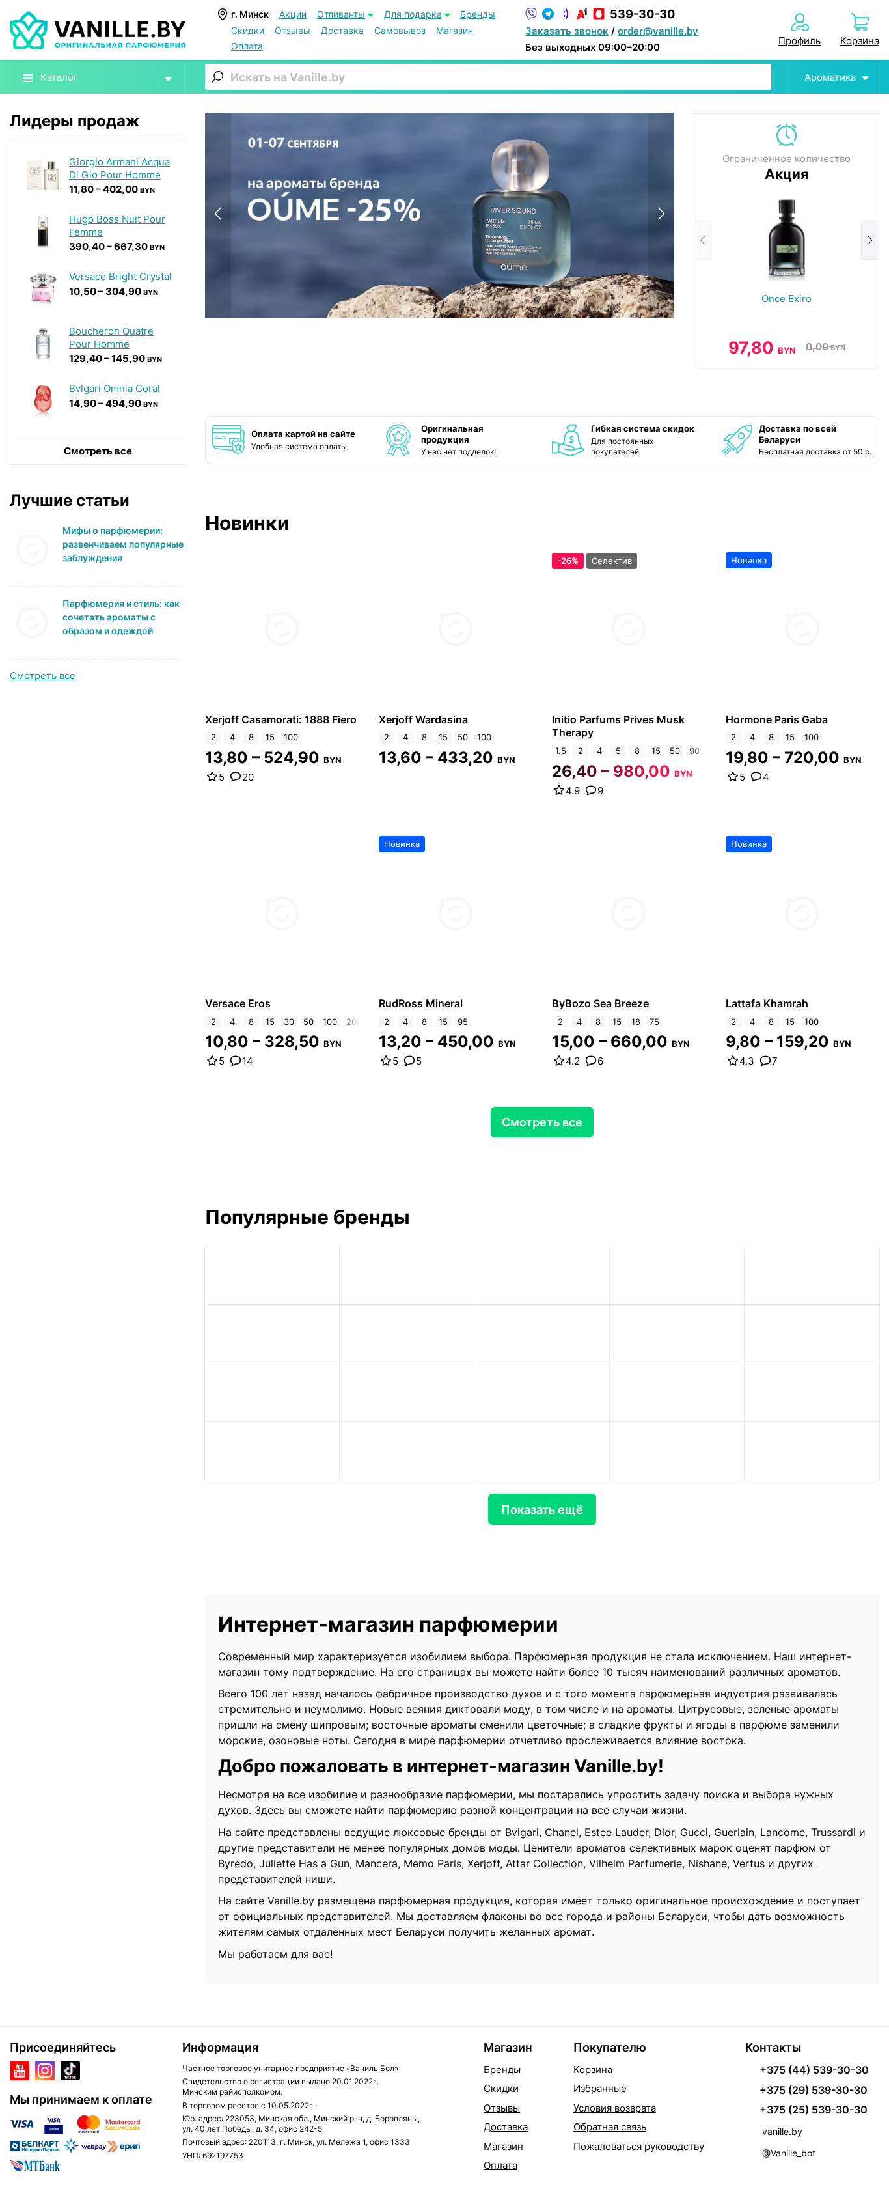Open the Instagram social icon
Image resolution: width=889 pixels, height=2189 pixels.
click(x=45, y=2070)
